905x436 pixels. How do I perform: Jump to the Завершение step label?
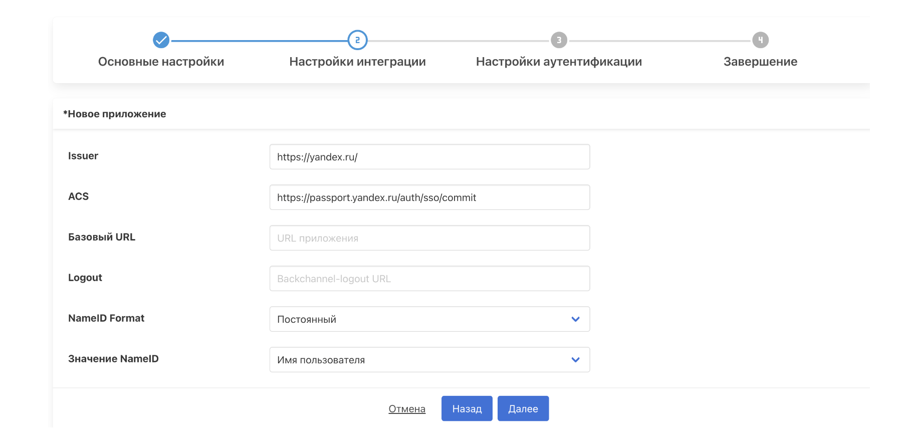click(760, 62)
